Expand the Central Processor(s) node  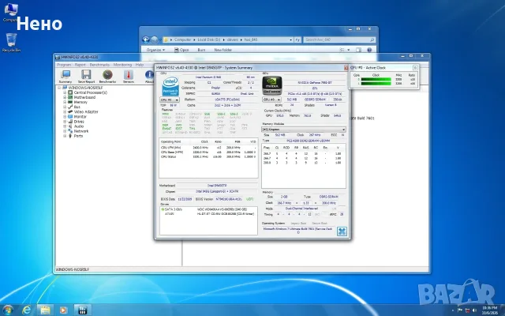click(65, 92)
